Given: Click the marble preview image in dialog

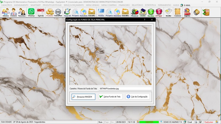Looking at the screenshot, I should [110, 55].
